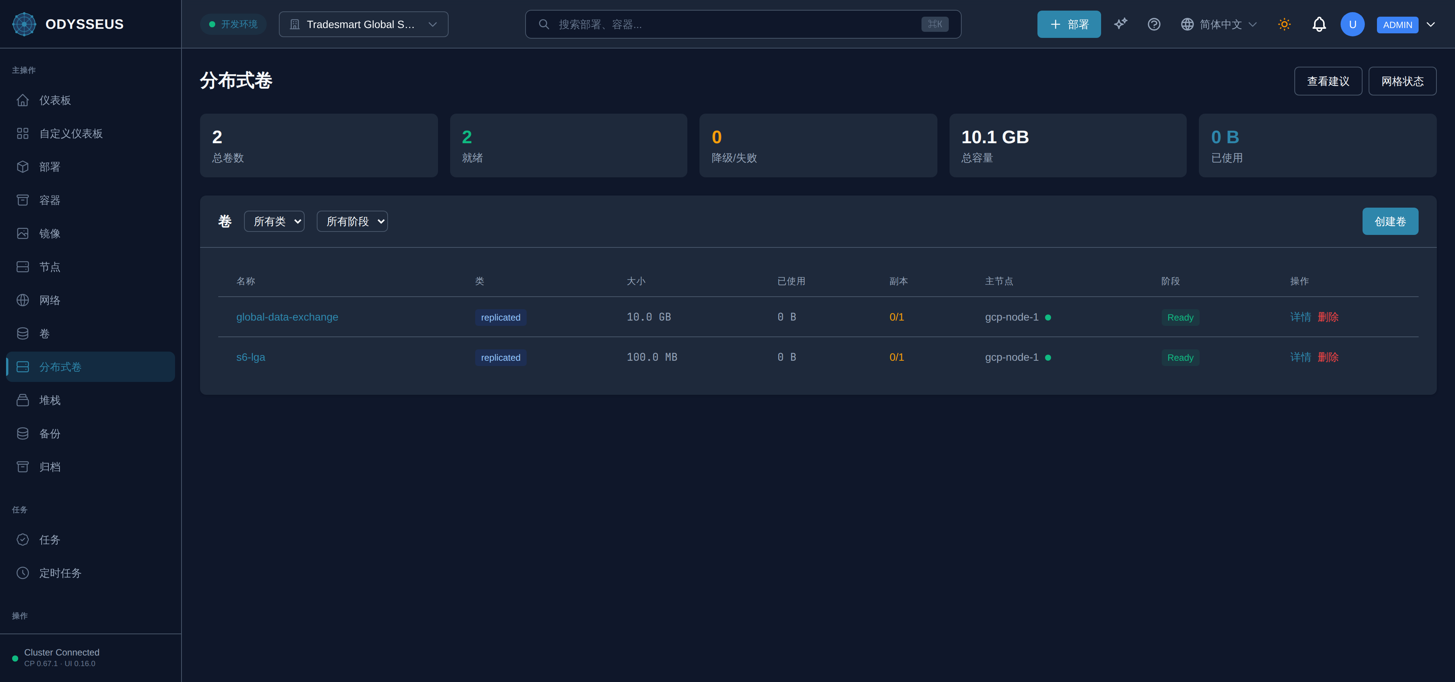
Task: Focus the 搜索部署、容器 search field
Action: click(743, 24)
